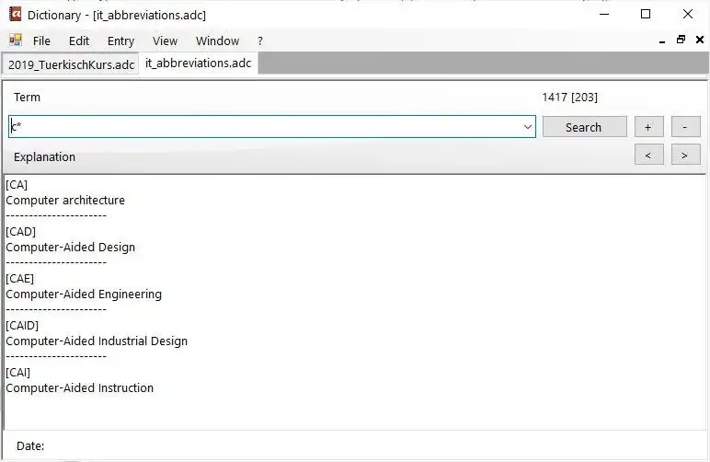Open the View menu
710x462 pixels.
click(165, 40)
